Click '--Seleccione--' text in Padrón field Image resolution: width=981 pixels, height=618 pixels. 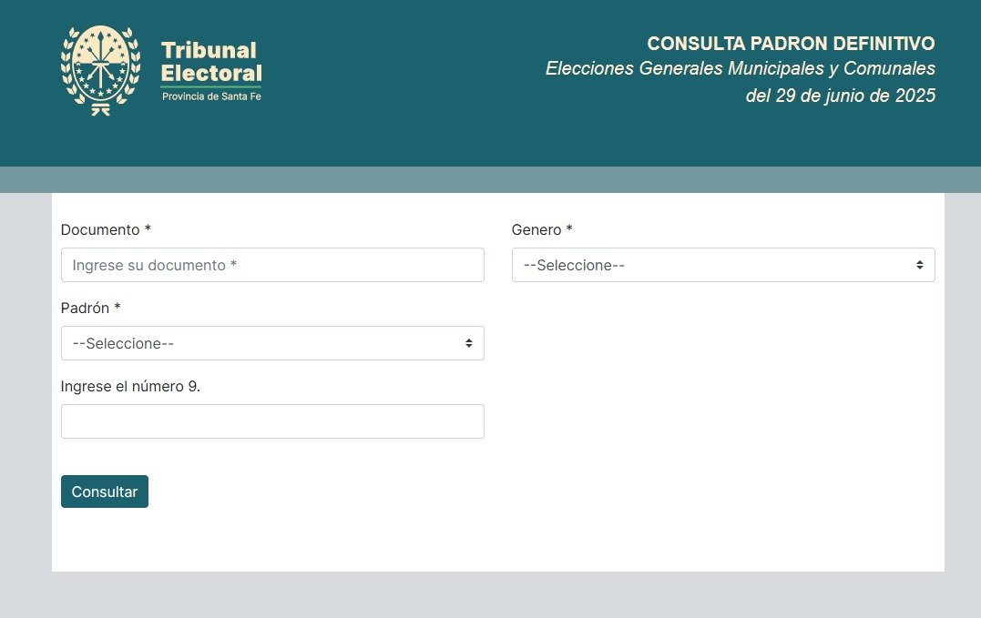click(x=123, y=343)
